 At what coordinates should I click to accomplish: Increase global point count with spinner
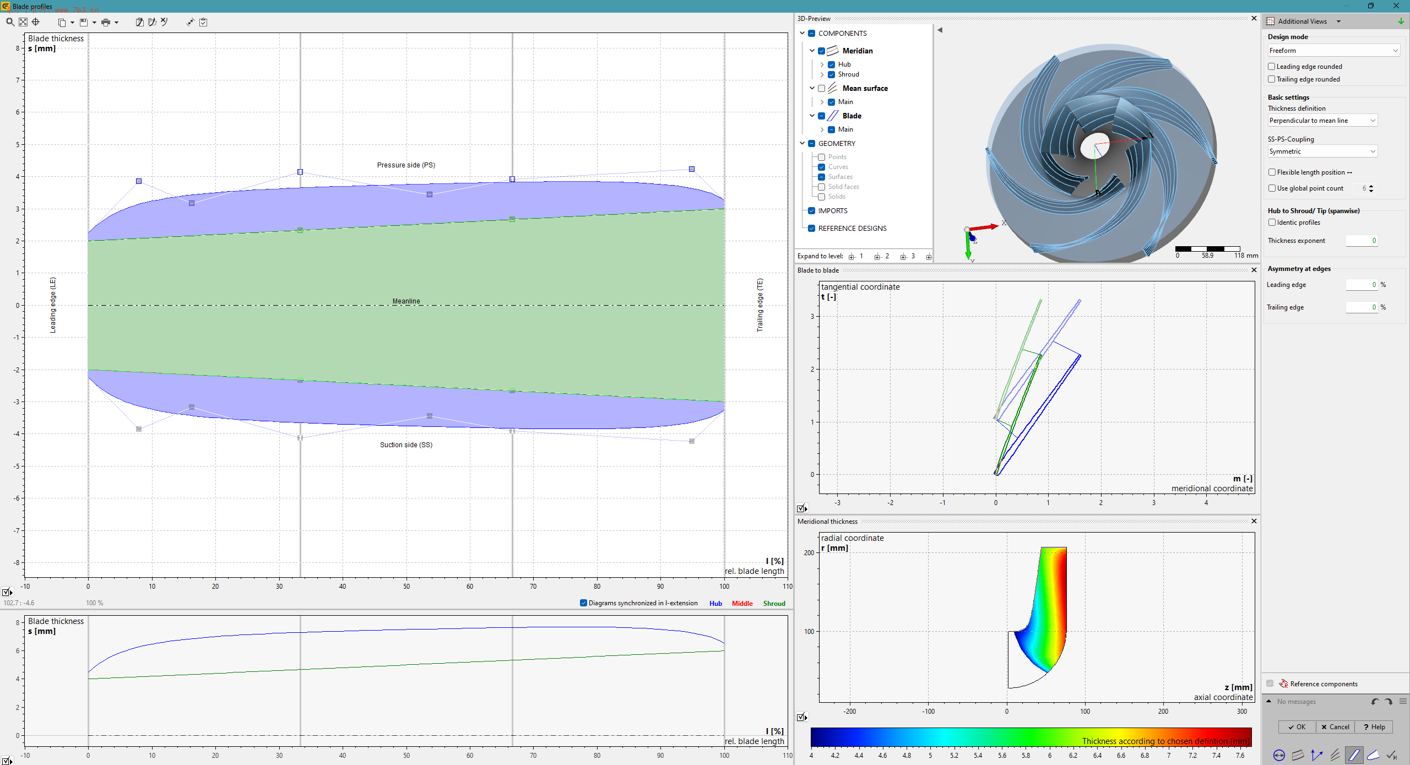click(x=1371, y=186)
